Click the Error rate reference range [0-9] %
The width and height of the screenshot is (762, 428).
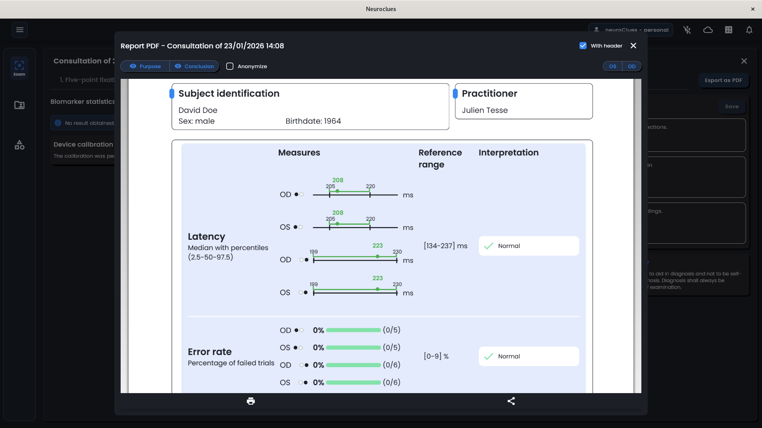[x=436, y=356]
